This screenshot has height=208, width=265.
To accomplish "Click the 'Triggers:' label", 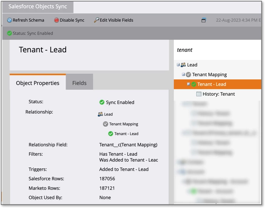I will click(x=38, y=169).
